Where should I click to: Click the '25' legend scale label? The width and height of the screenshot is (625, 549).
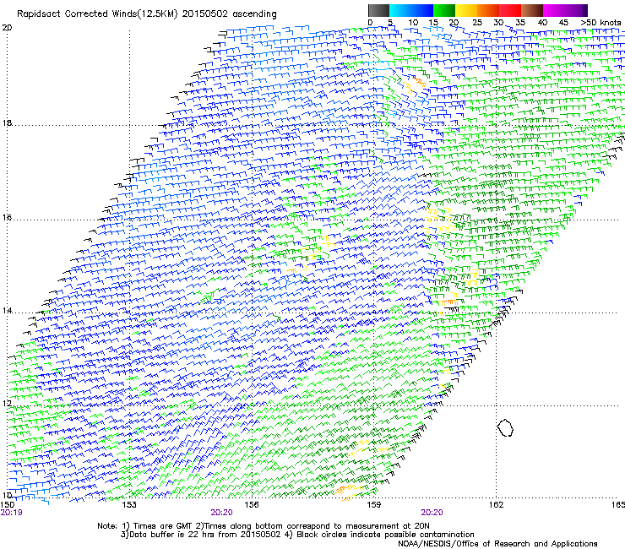(x=476, y=23)
